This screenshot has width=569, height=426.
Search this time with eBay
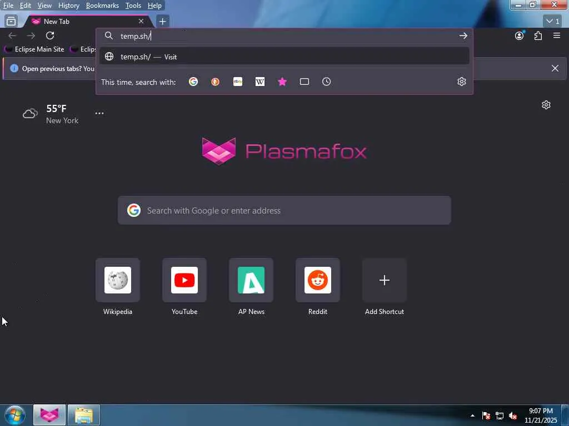pyautogui.click(x=238, y=82)
